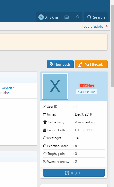This screenshot has height=187, width=114.
Task: Click the 'User ID' label text
Action: click(52, 107)
